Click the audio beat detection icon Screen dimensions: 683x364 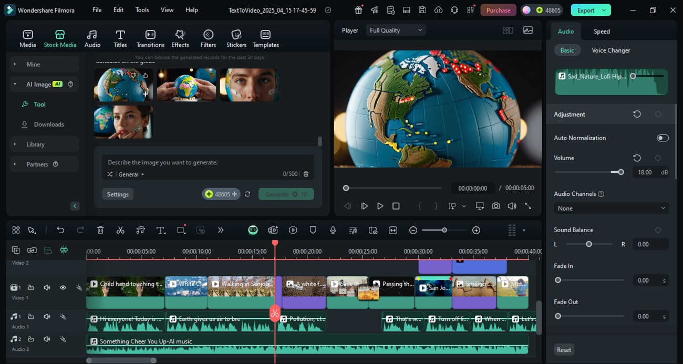click(x=140, y=230)
